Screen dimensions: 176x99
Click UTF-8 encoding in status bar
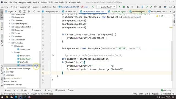click(147, 94)
